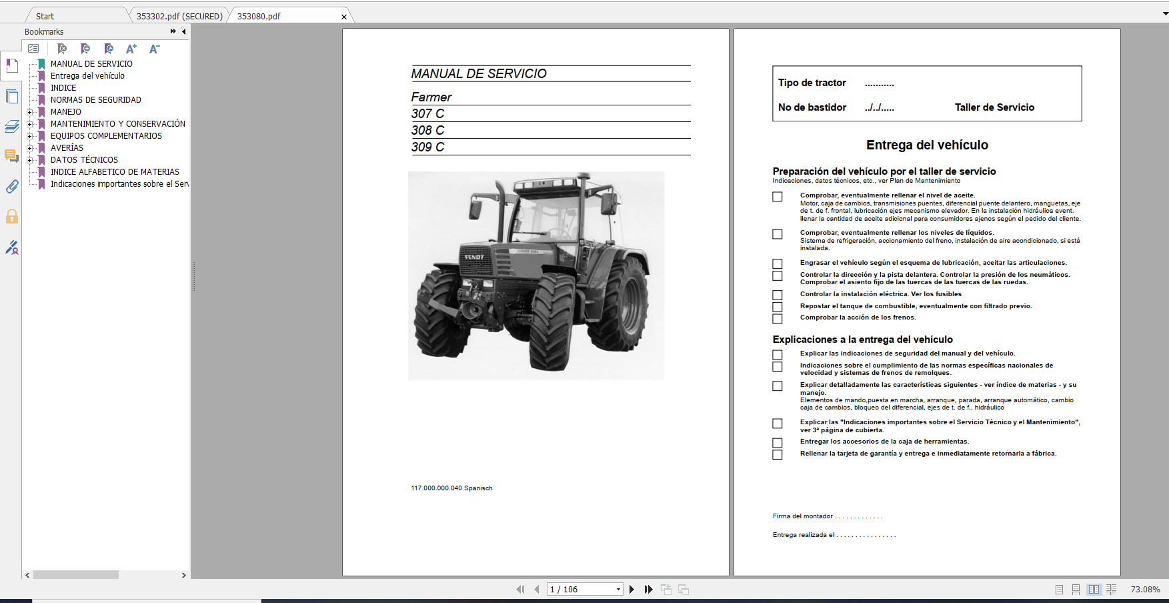The width and height of the screenshot is (1169, 603).
Task: Increase bookmark font size (A+)
Action: pos(131,49)
